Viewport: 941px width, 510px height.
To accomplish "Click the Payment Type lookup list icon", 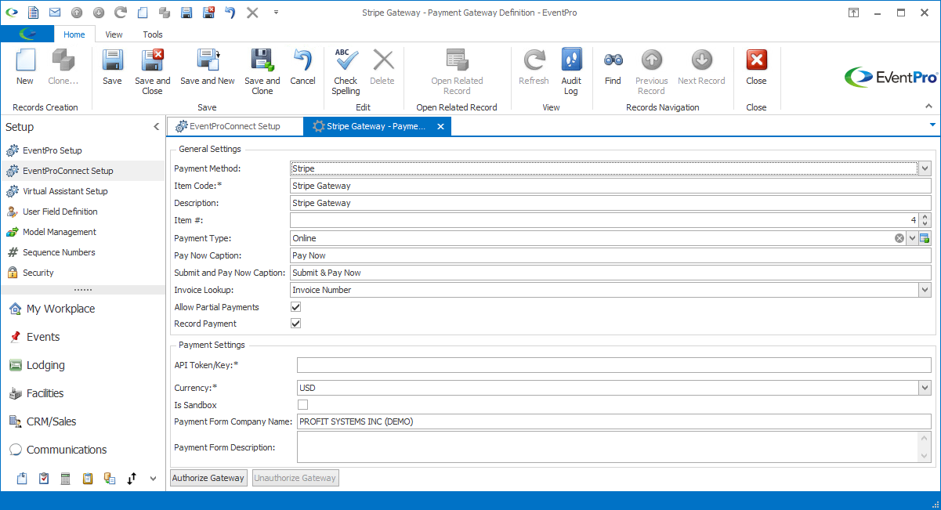I will click(925, 238).
